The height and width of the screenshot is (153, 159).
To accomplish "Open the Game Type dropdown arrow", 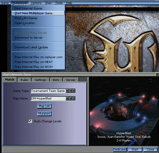I will tap(67, 91).
